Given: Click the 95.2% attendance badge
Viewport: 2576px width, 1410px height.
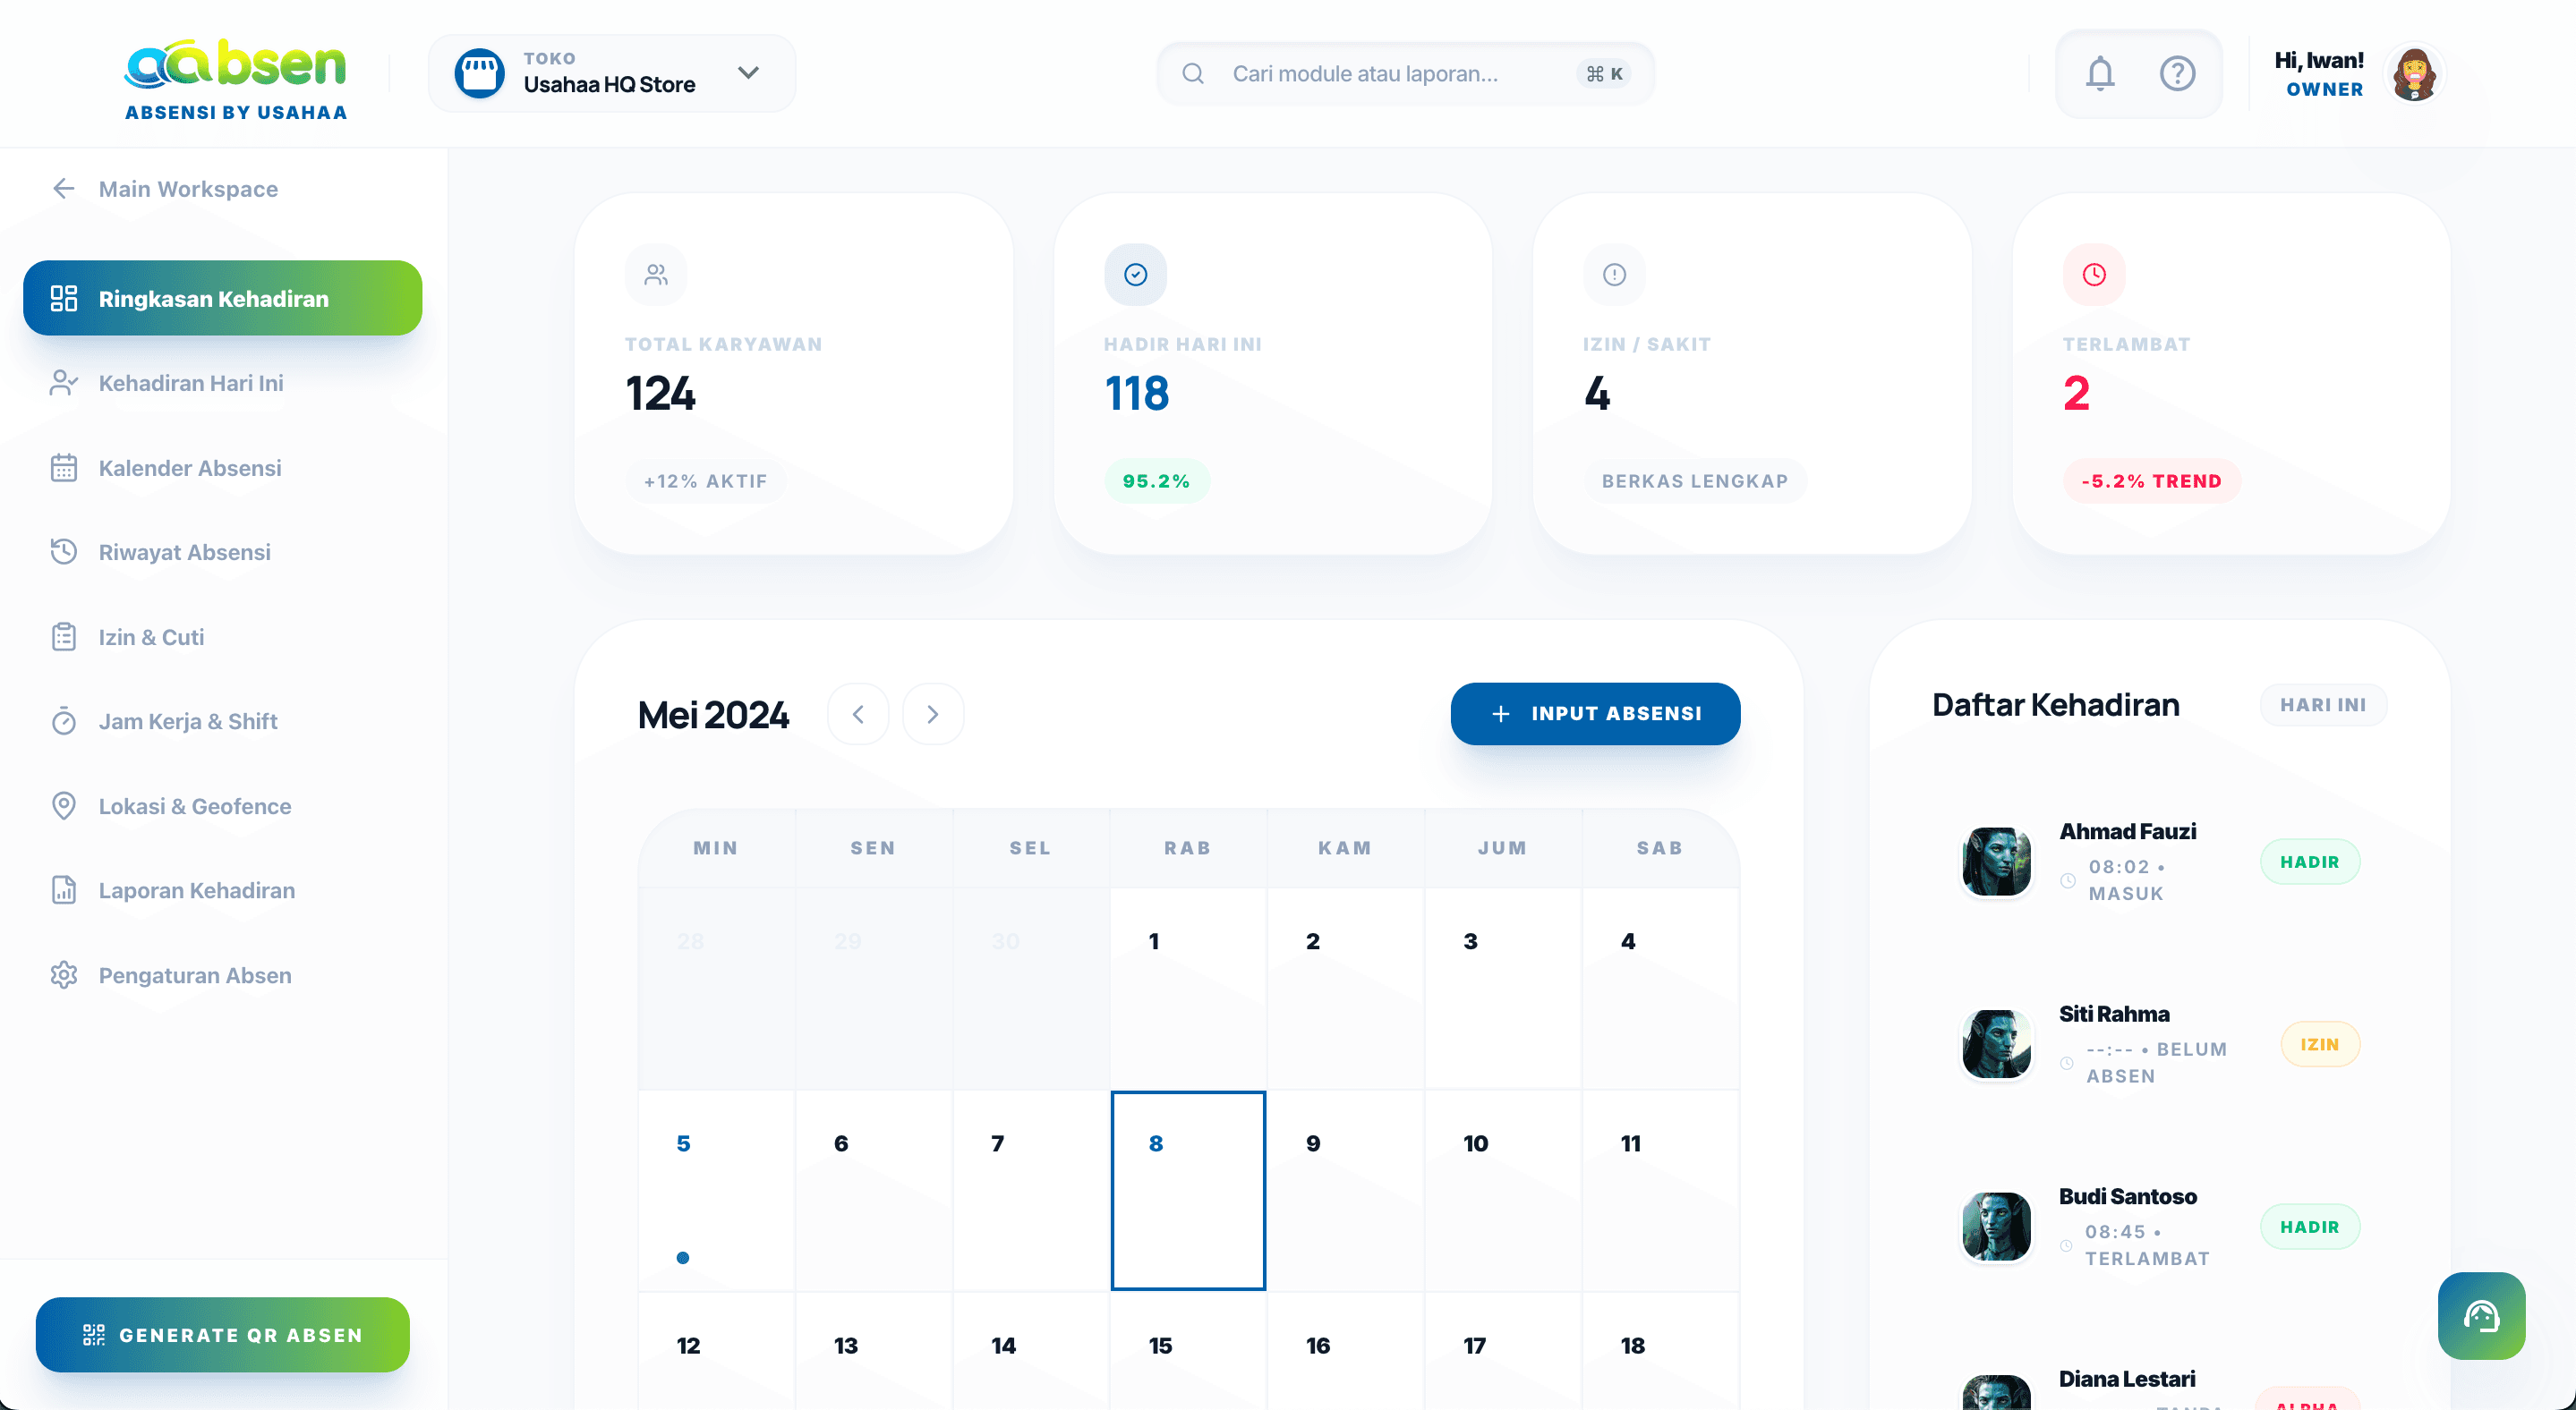Looking at the screenshot, I should click(x=1157, y=480).
